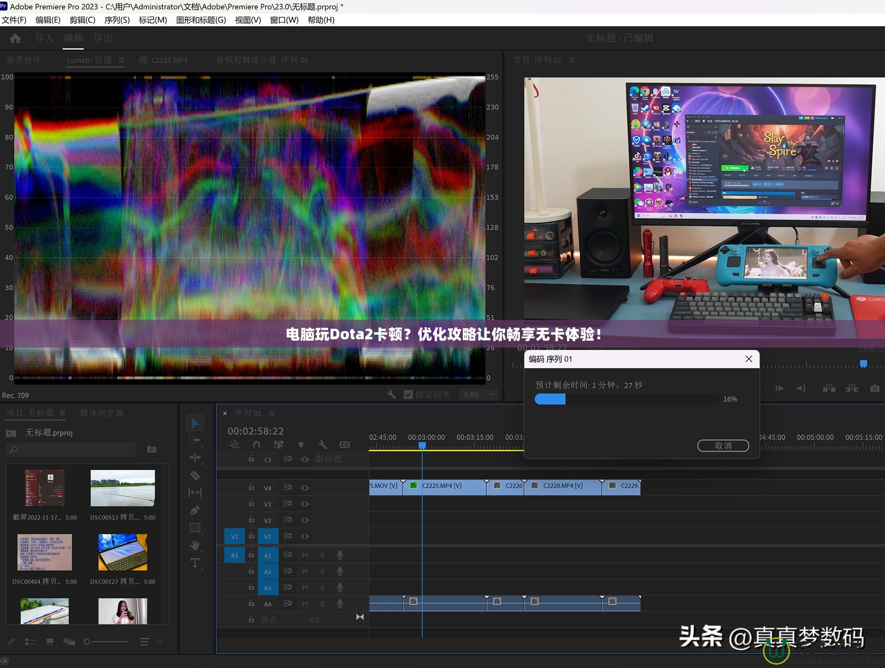Select the Selection (arrow) tool
This screenshot has height=668, width=885.
click(195, 423)
